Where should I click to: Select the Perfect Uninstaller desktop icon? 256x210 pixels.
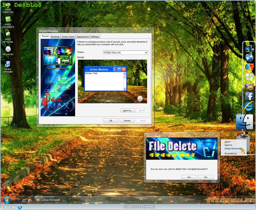coord(8,66)
